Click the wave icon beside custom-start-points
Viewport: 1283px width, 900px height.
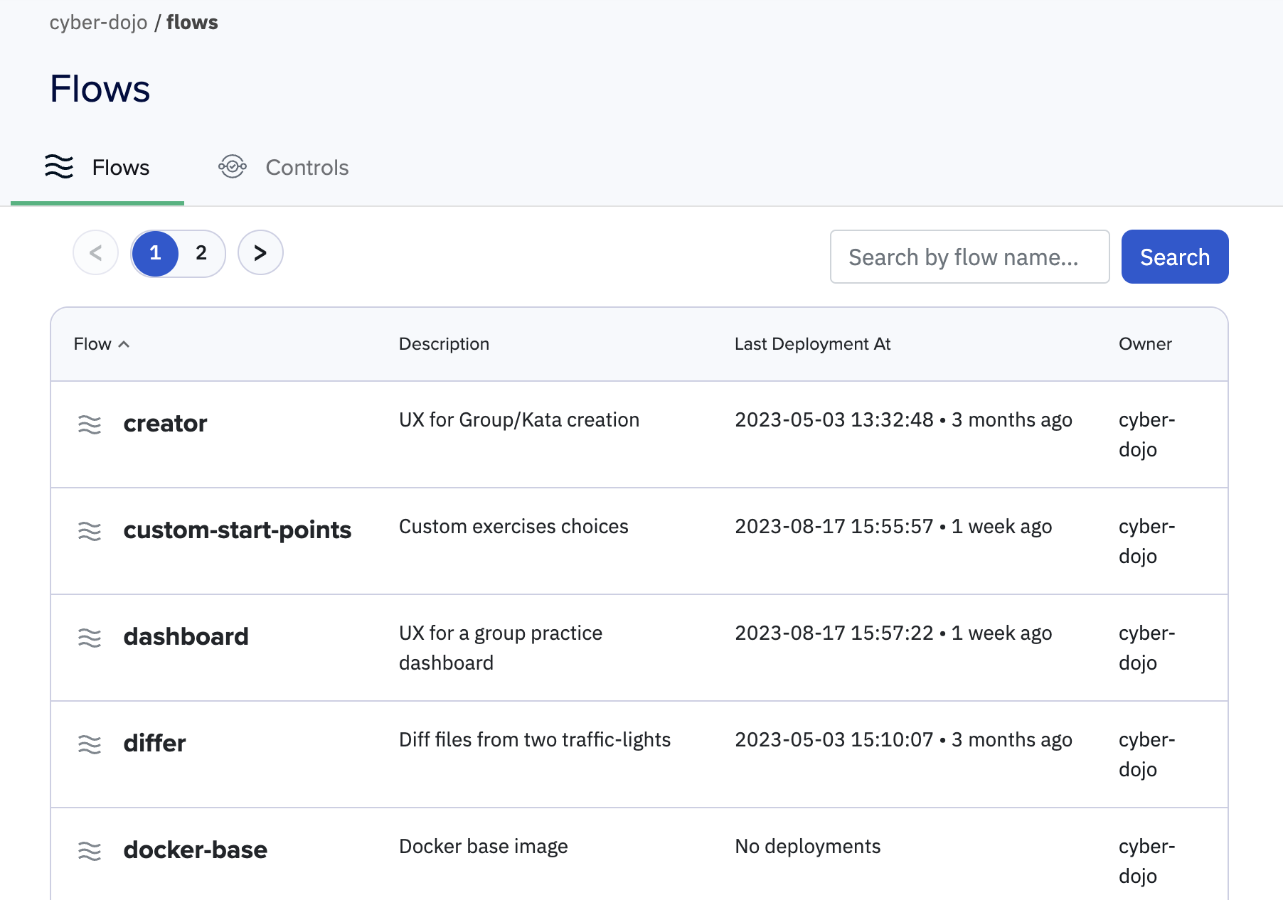click(x=90, y=531)
